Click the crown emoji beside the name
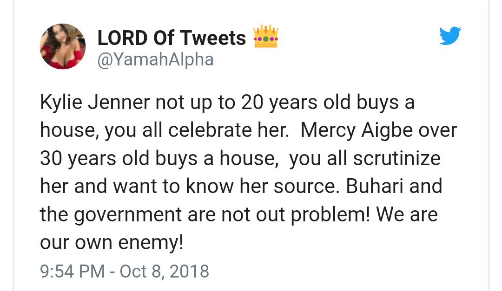Viewport: 502px width, 291px height. 266,38
